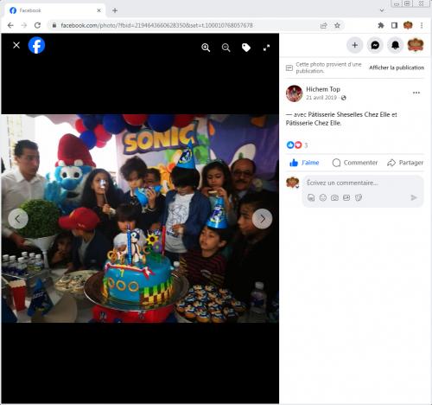Open the tab search chevron
This screenshot has width=432, height=405.
coord(382,10)
